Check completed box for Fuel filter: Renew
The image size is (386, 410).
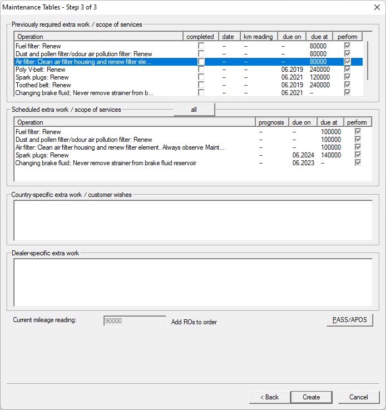(x=201, y=46)
